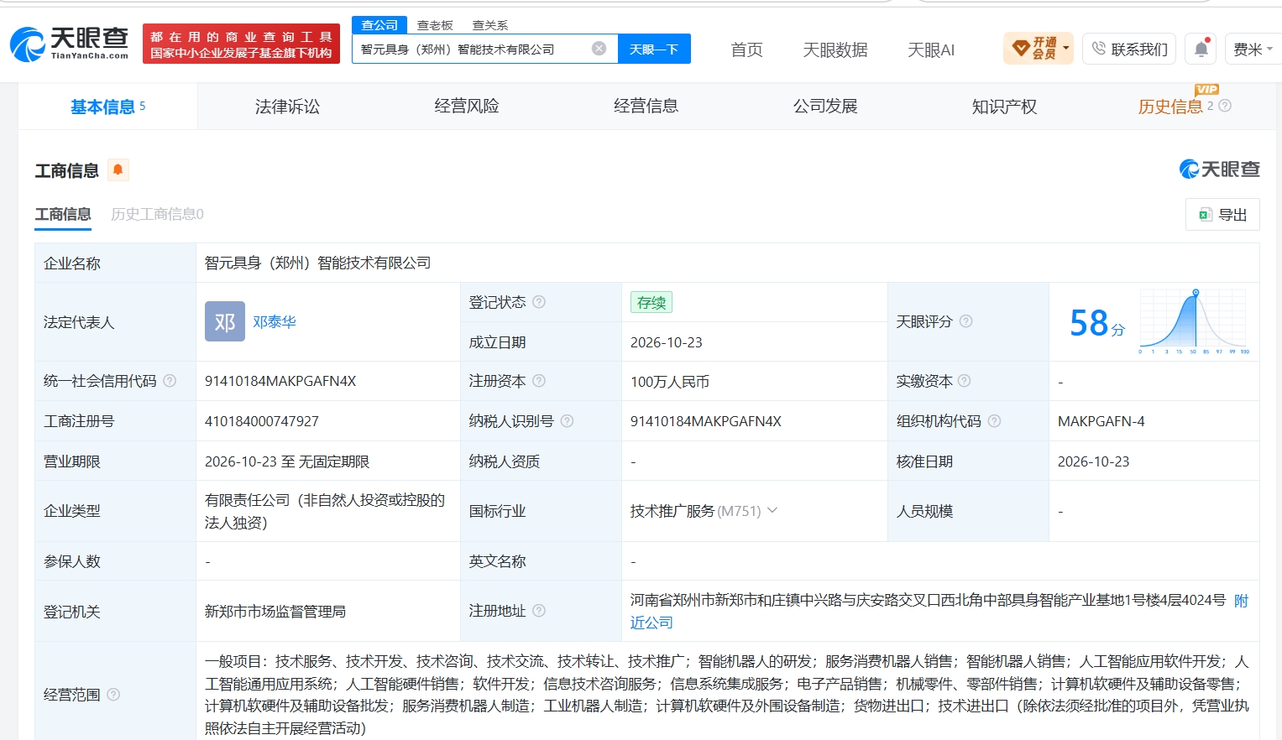Switch to the 查老板 search tab
Viewport: 1282px width, 740px height.
[x=435, y=25]
